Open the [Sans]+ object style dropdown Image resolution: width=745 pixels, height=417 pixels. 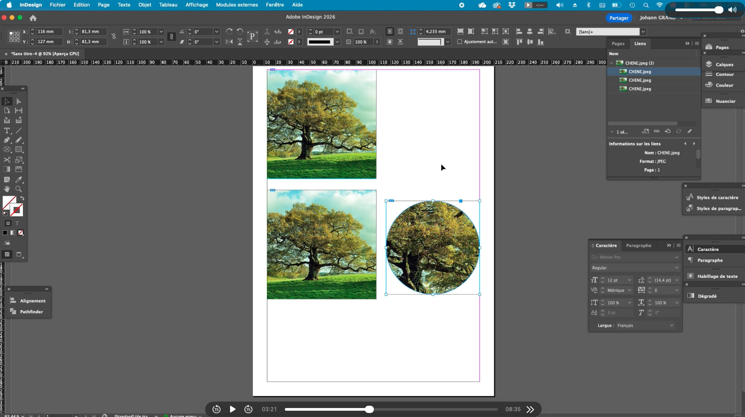point(643,32)
